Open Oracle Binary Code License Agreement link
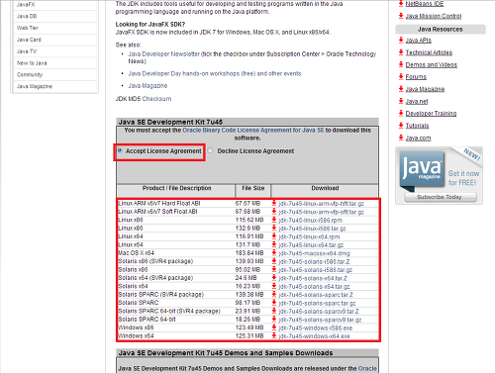The width and height of the screenshot is (495, 373). point(253,131)
